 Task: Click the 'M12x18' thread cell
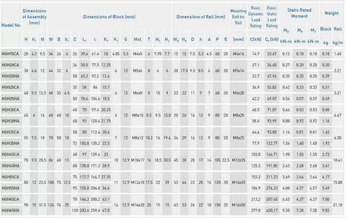[x=137, y=182]
